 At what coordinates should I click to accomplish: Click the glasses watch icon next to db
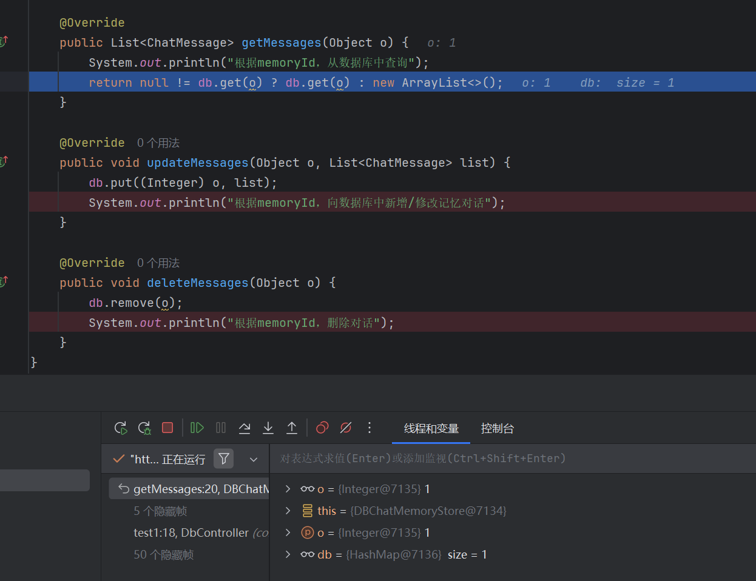[x=308, y=554]
